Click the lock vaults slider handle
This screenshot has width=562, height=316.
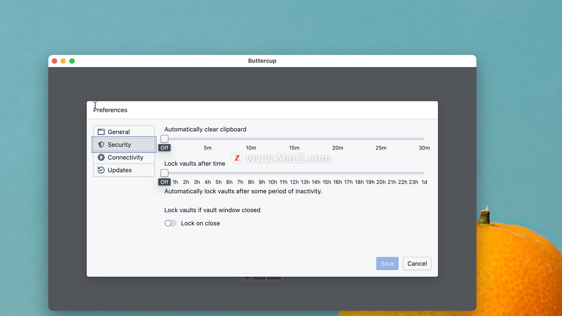[165, 173]
